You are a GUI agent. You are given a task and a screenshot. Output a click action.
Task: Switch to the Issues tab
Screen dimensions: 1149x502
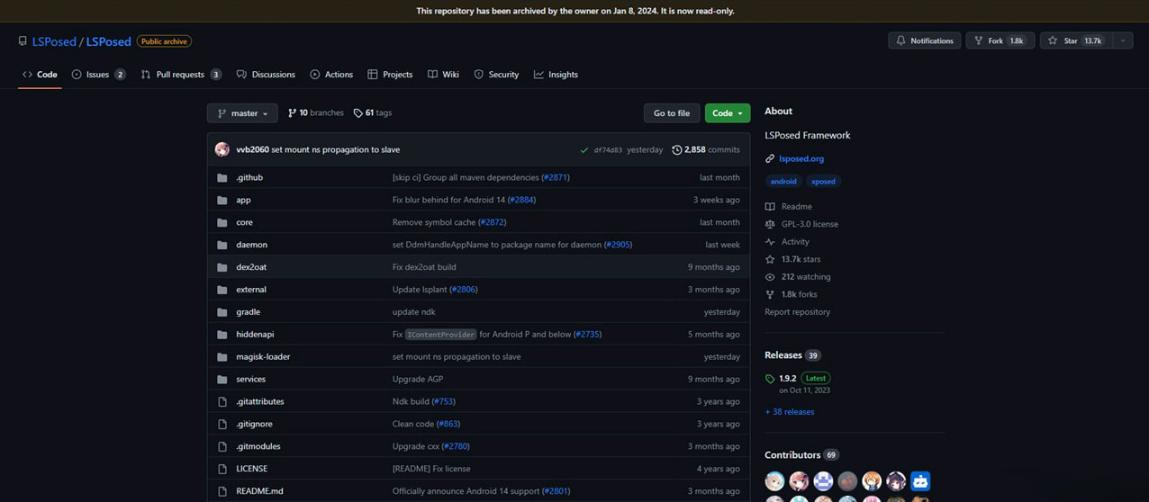[x=97, y=75]
